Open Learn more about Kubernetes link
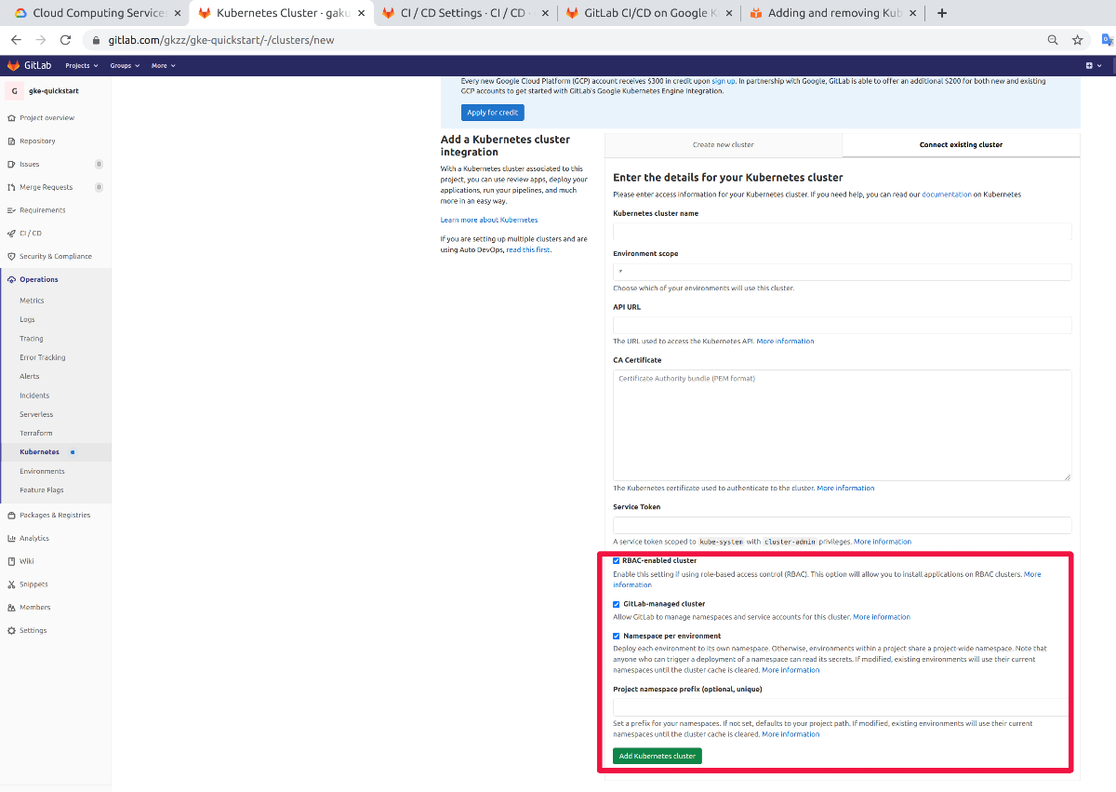The height and width of the screenshot is (792, 1116). pyautogui.click(x=489, y=220)
